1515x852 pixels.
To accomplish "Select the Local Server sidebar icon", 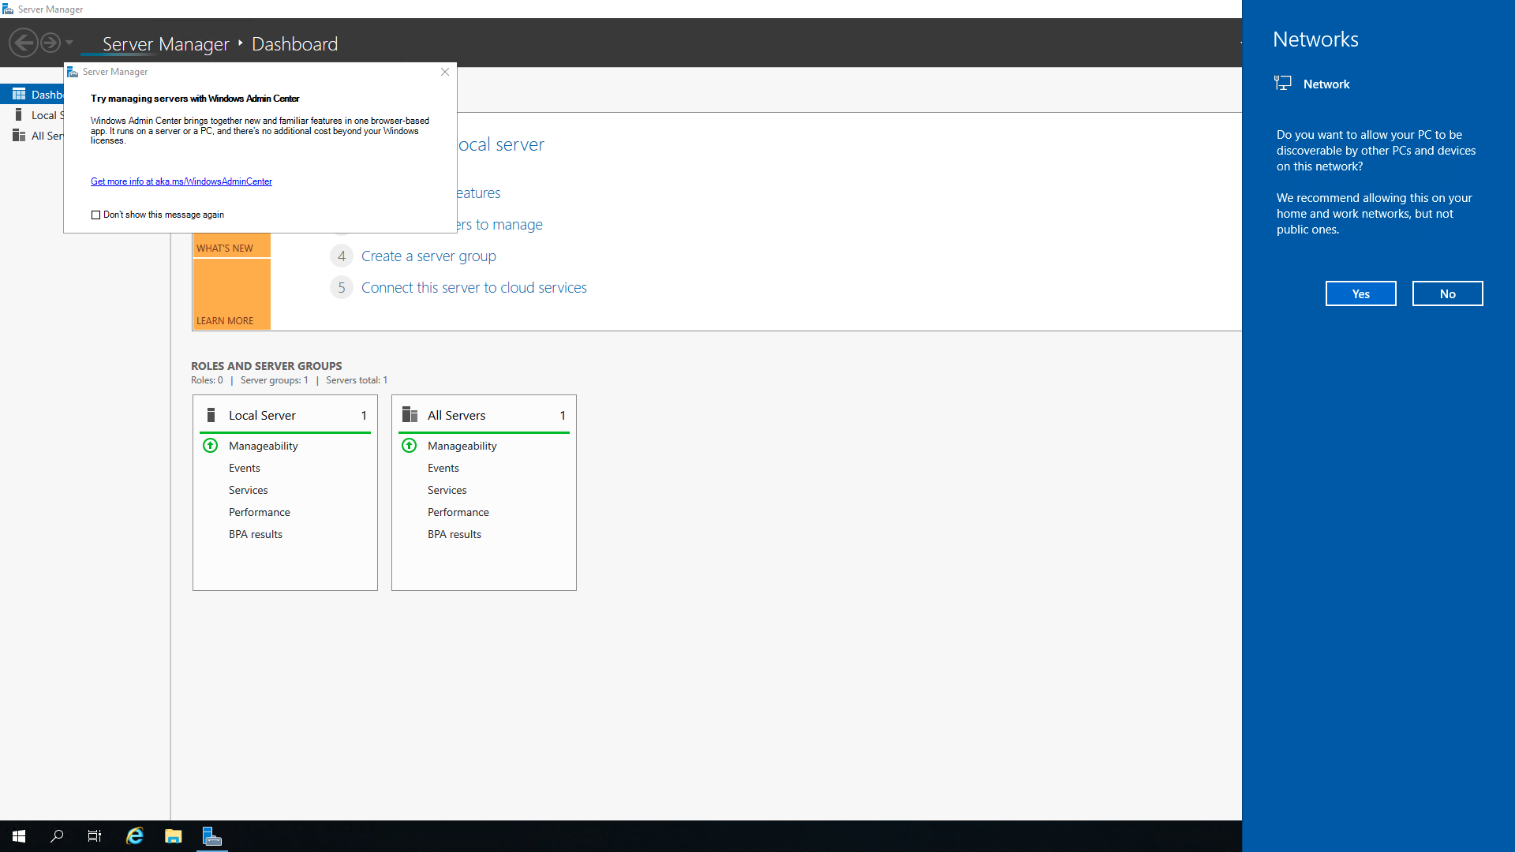I will click(19, 114).
